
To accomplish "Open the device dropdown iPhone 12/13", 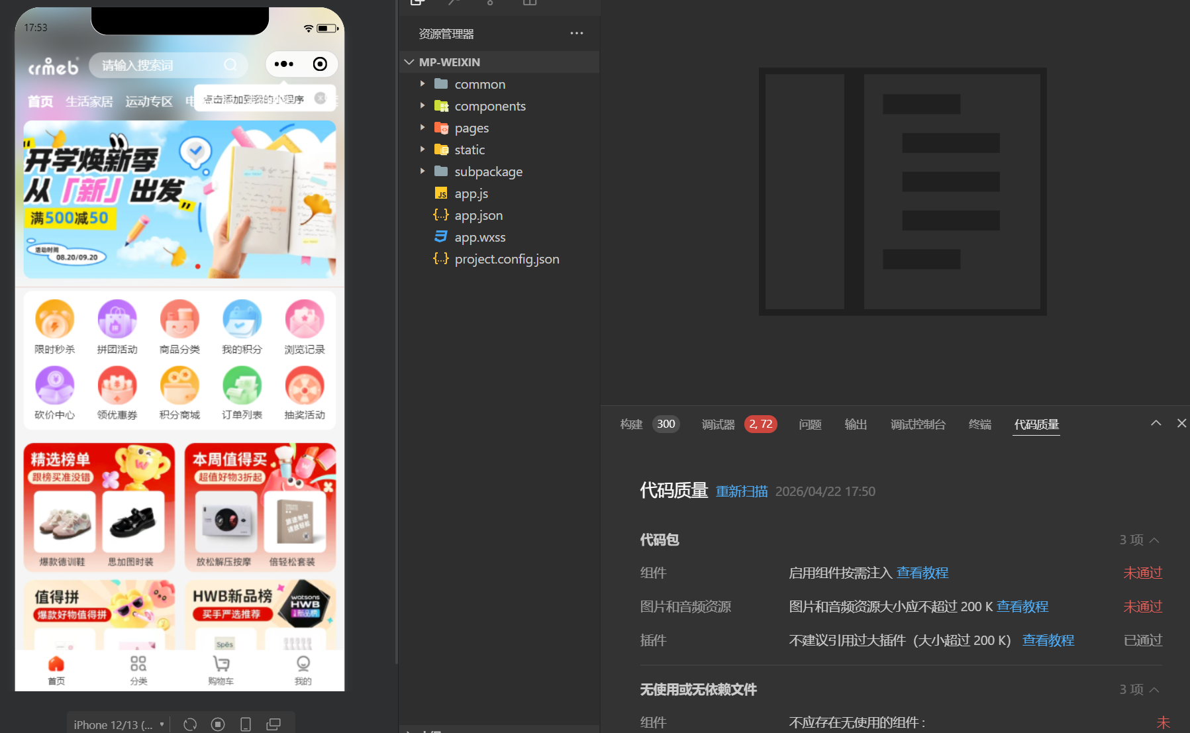I will click(119, 724).
